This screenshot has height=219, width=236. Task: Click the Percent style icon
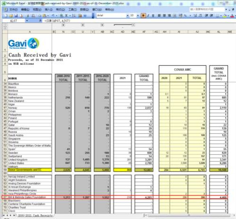(x=185, y=16)
